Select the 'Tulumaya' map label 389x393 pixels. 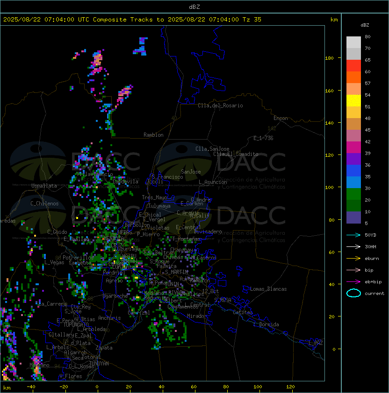[159, 206]
